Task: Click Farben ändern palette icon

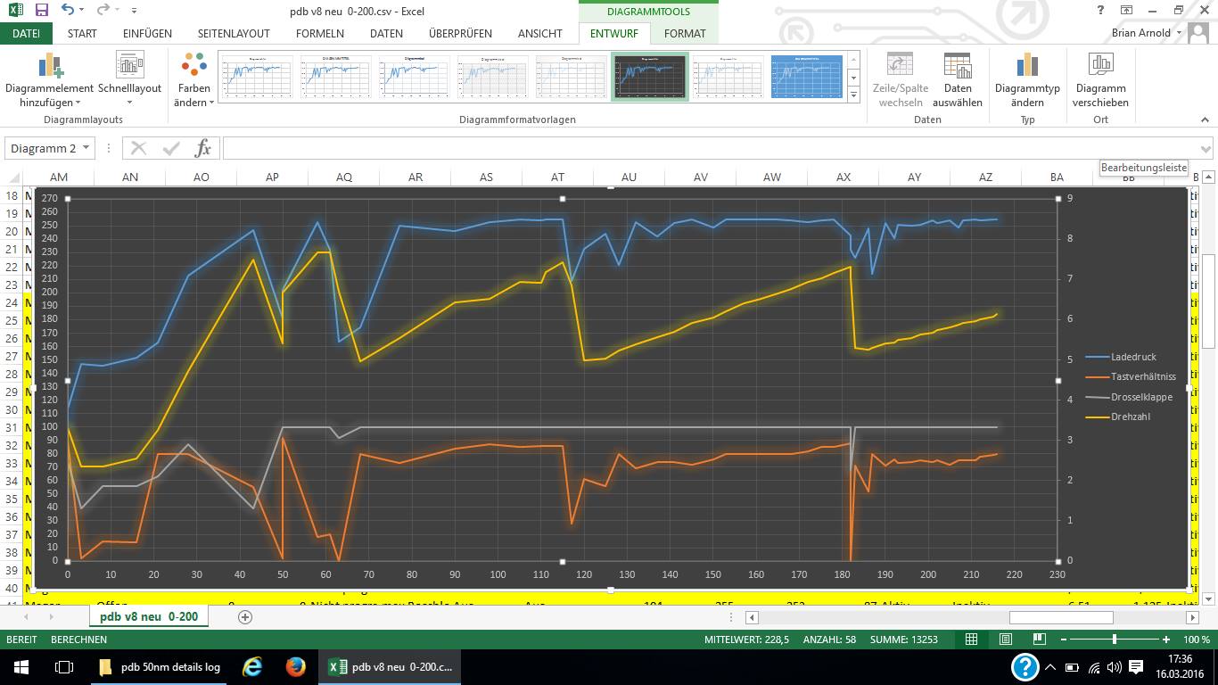Action: [x=193, y=67]
